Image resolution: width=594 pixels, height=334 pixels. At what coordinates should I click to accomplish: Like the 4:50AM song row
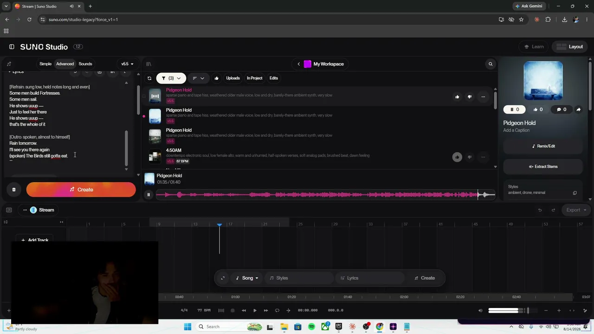coord(457,157)
